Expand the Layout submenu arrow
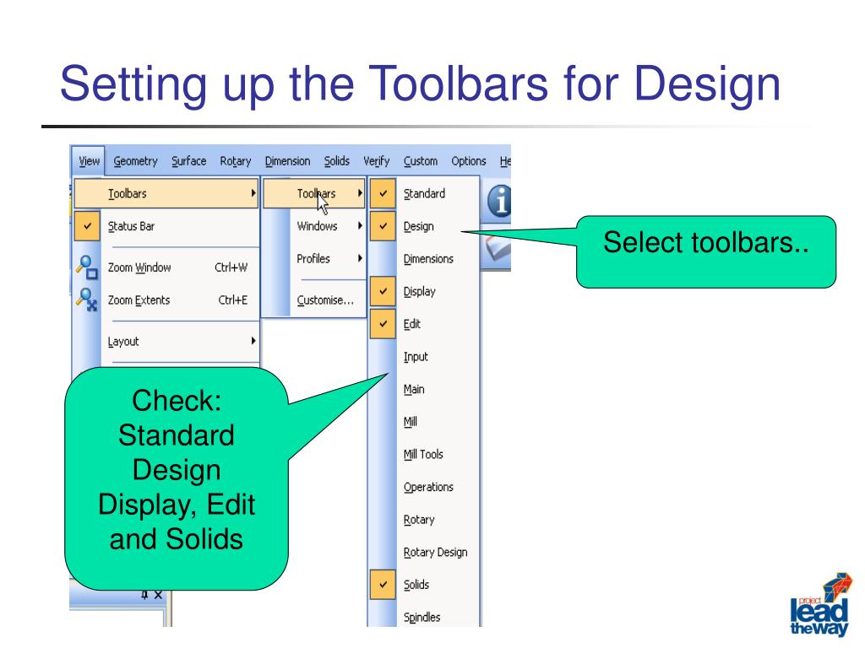Image resolution: width=865 pixels, height=648 pixels. pos(253,341)
